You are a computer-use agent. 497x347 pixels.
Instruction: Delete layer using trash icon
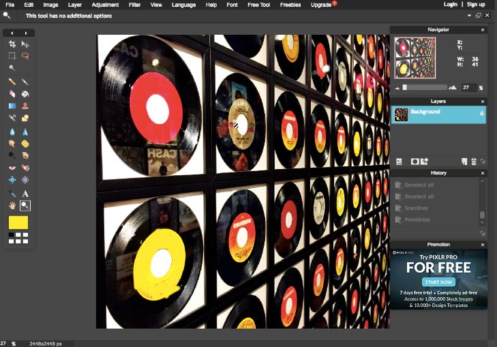pos(474,162)
